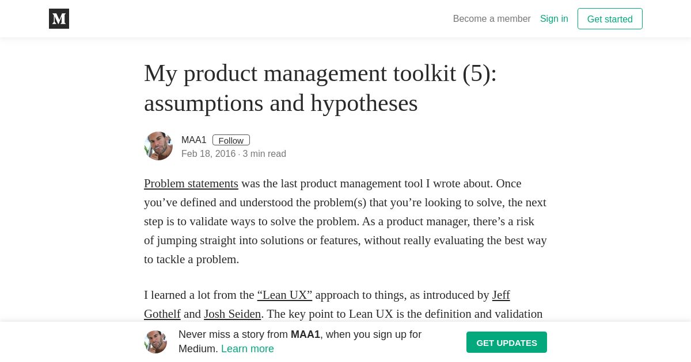Image resolution: width=691 pixels, height=362 pixels.
Task: Follow the author MAA1
Action: coord(231,140)
